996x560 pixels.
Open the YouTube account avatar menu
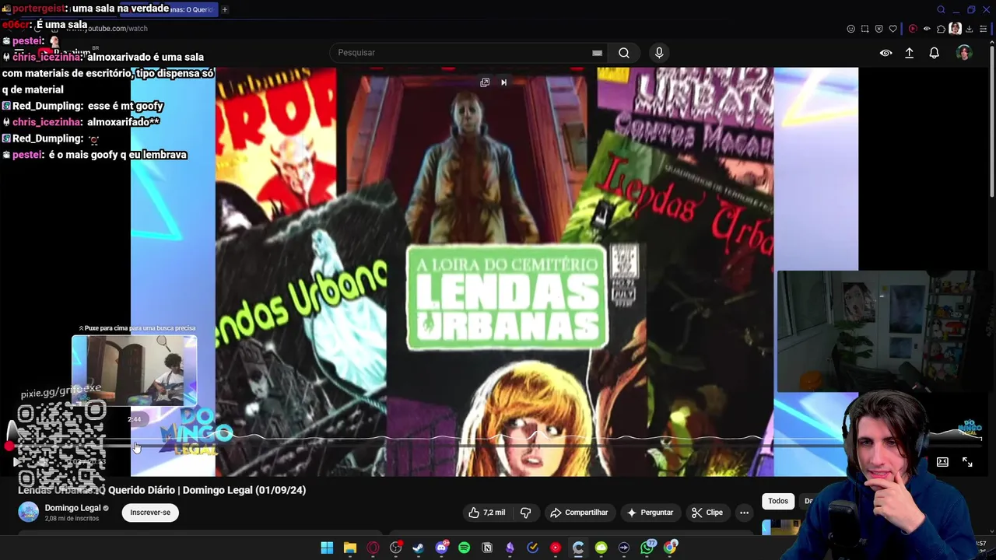[964, 53]
